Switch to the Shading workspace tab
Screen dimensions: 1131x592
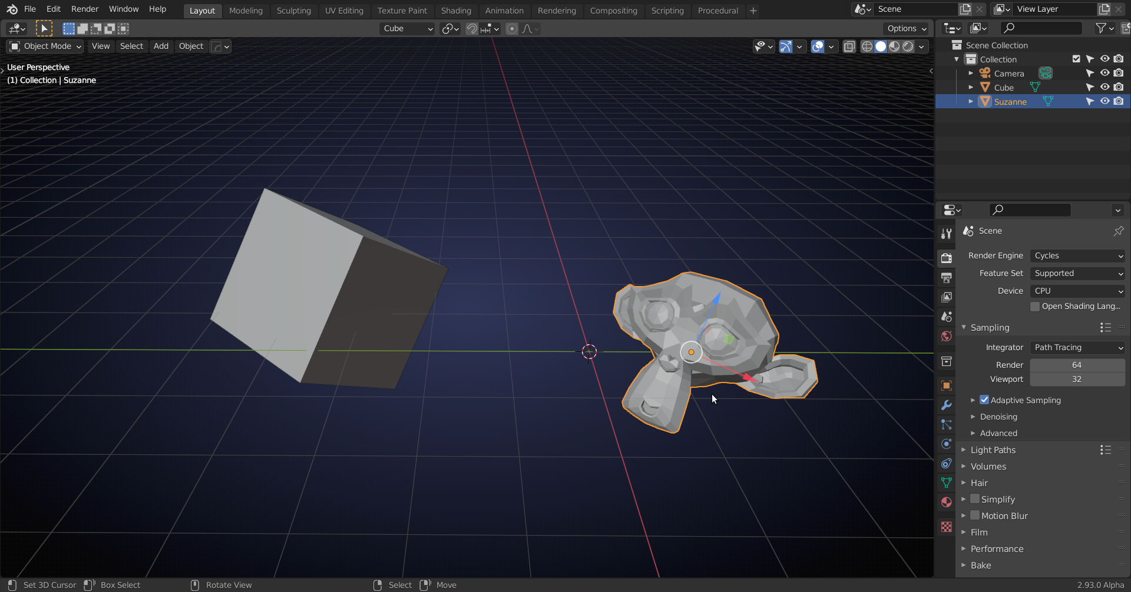(x=456, y=10)
